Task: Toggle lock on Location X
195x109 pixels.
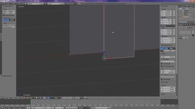Action: (174, 11)
